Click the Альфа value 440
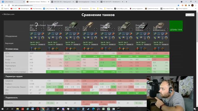Screen dimensions: 198x111 [x=31, y=60]
